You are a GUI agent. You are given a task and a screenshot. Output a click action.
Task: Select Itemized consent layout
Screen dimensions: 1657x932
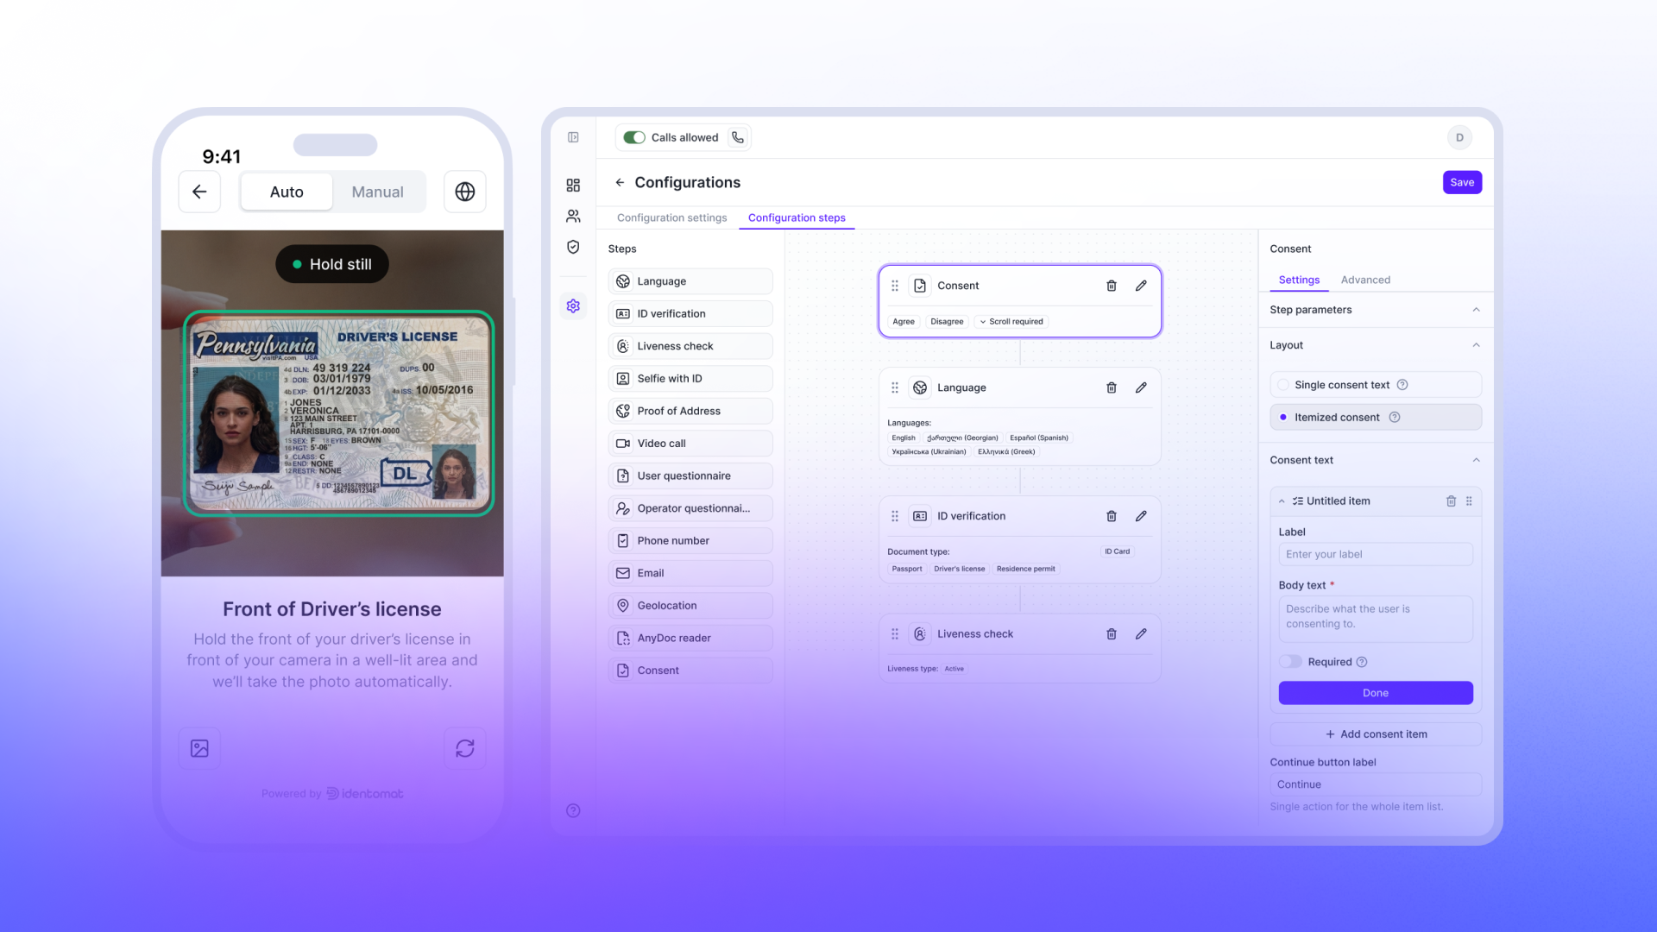click(x=1376, y=417)
